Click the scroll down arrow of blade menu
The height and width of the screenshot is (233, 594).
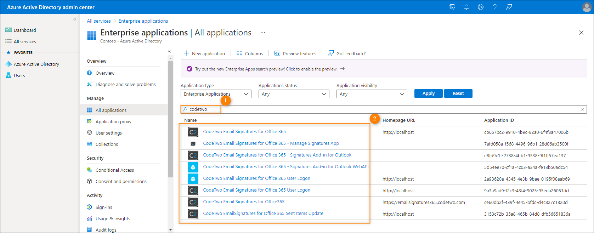170,230
